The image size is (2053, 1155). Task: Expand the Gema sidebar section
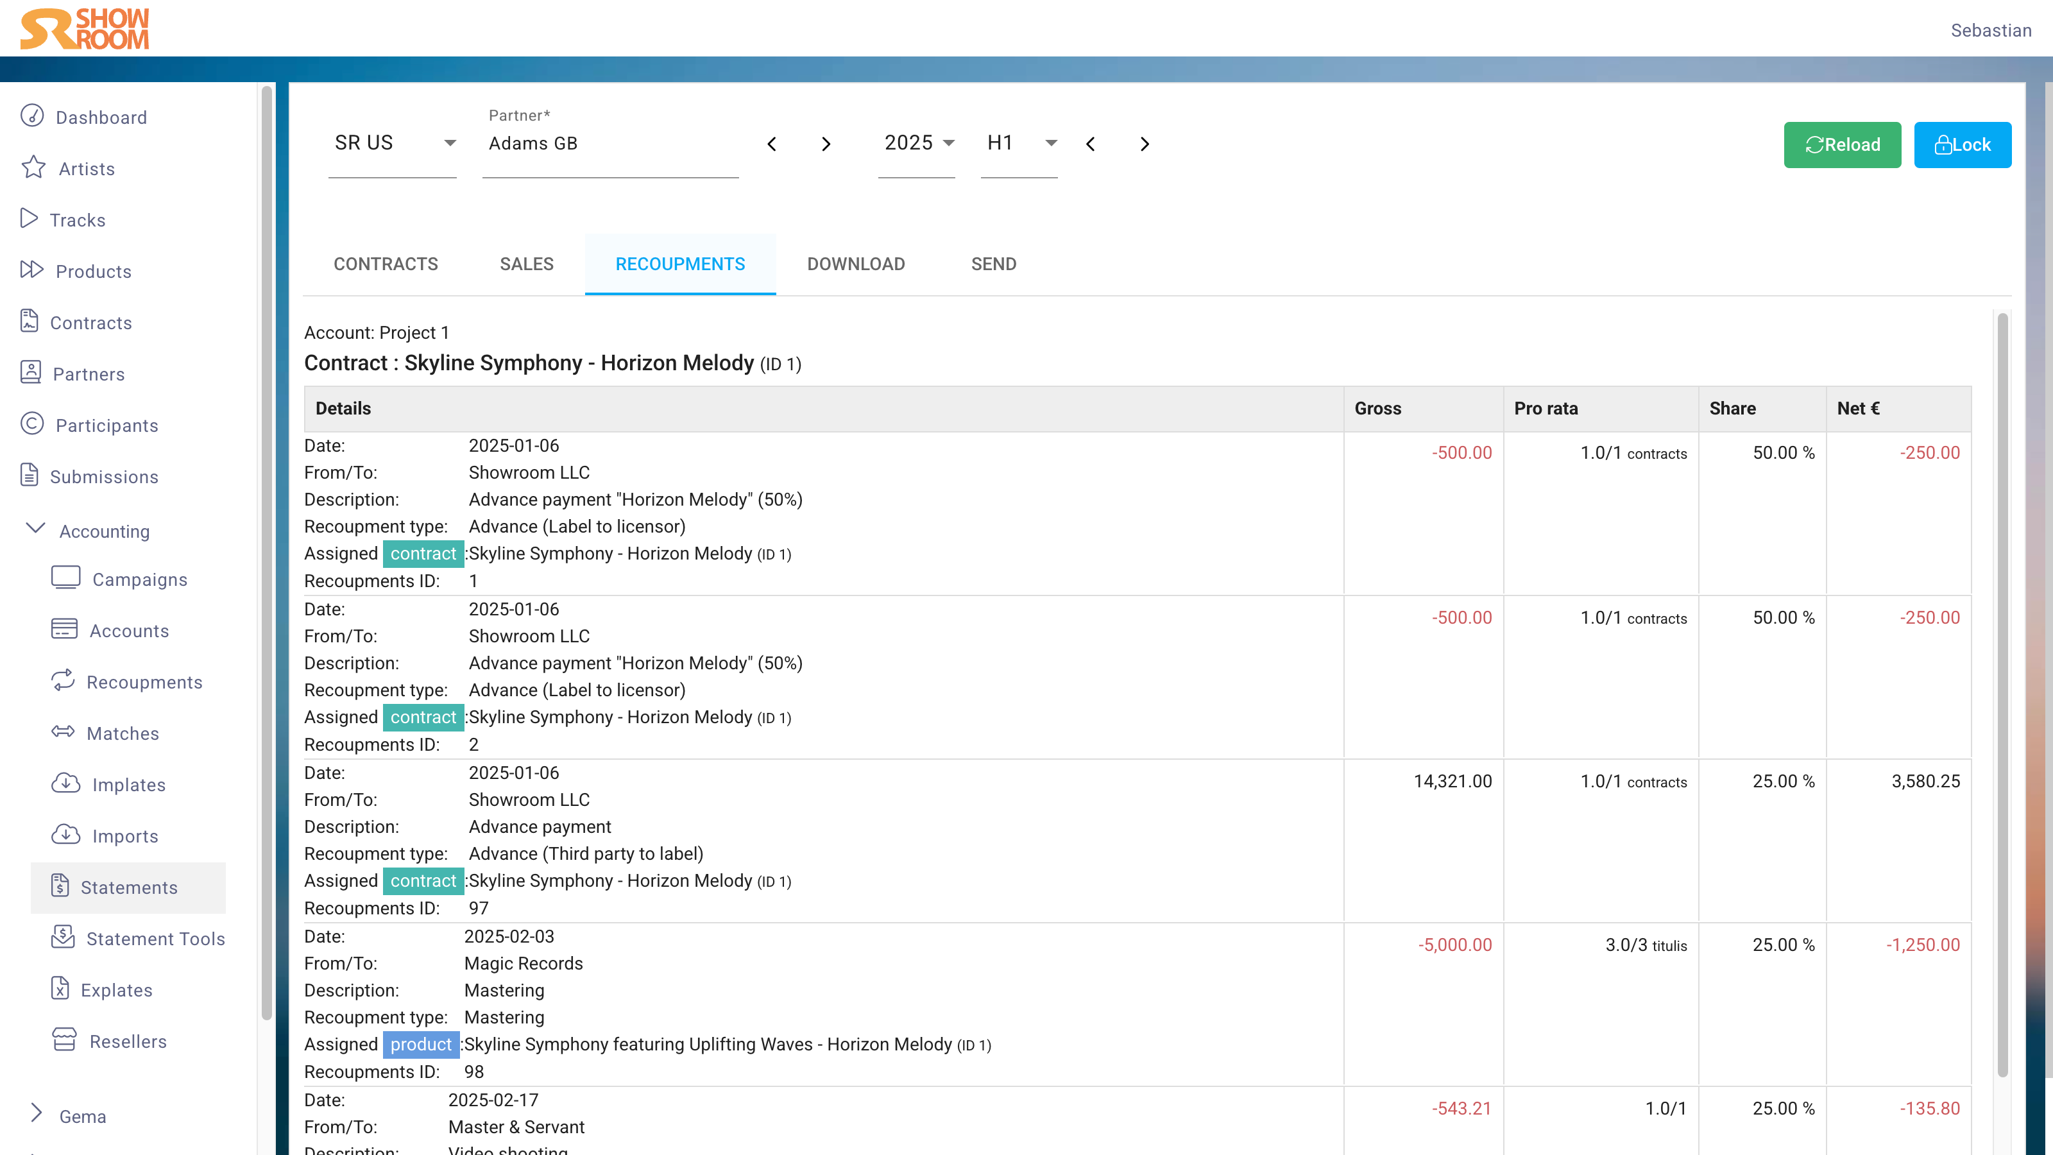[x=36, y=1115]
